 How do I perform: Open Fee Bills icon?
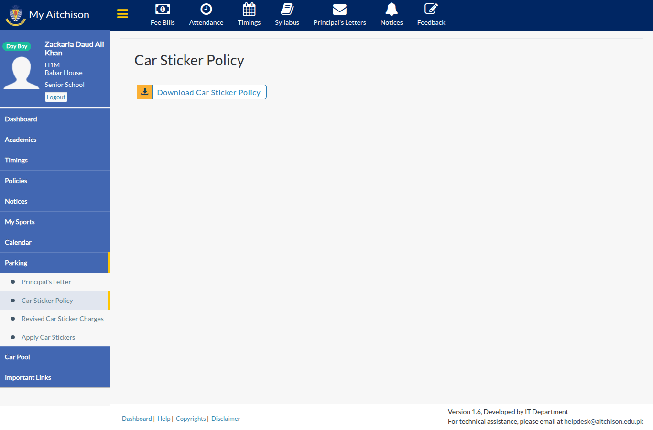click(x=163, y=9)
